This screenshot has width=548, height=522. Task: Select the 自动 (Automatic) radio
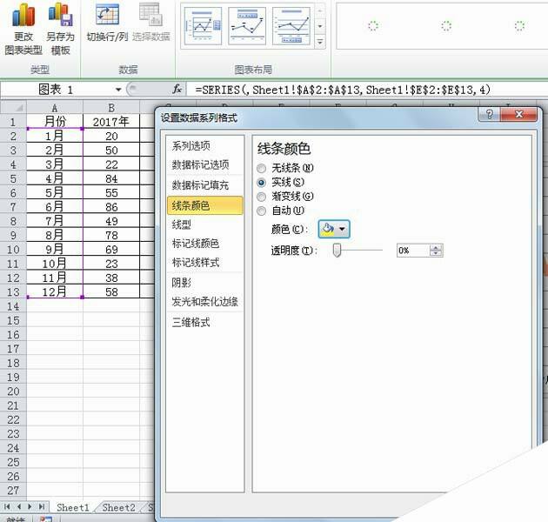(x=261, y=211)
